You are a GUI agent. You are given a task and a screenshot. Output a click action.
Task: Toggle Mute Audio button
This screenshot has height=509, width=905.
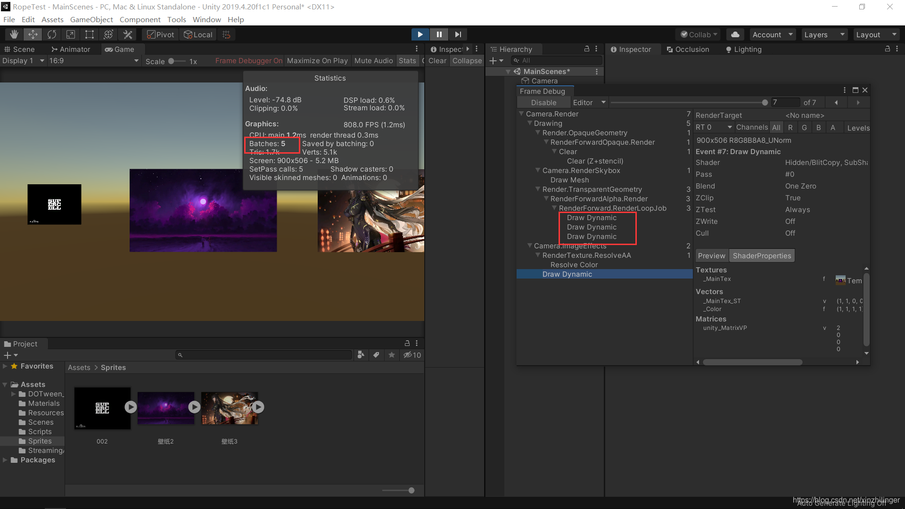(x=374, y=60)
